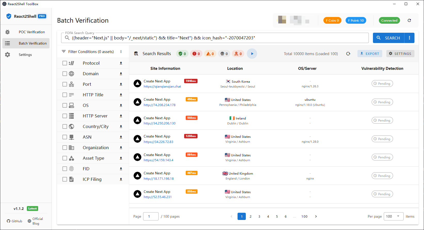Start batch verification with play button
The width and height of the screenshot is (424, 230).
coord(252,54)
